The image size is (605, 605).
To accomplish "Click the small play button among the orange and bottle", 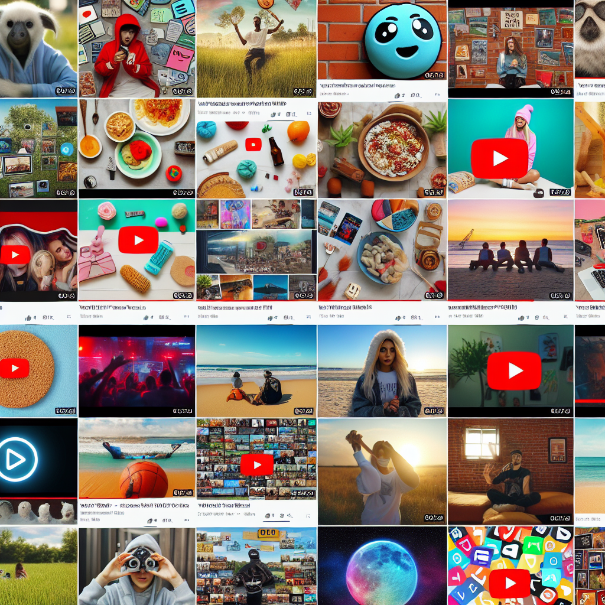I will [253, 144].
